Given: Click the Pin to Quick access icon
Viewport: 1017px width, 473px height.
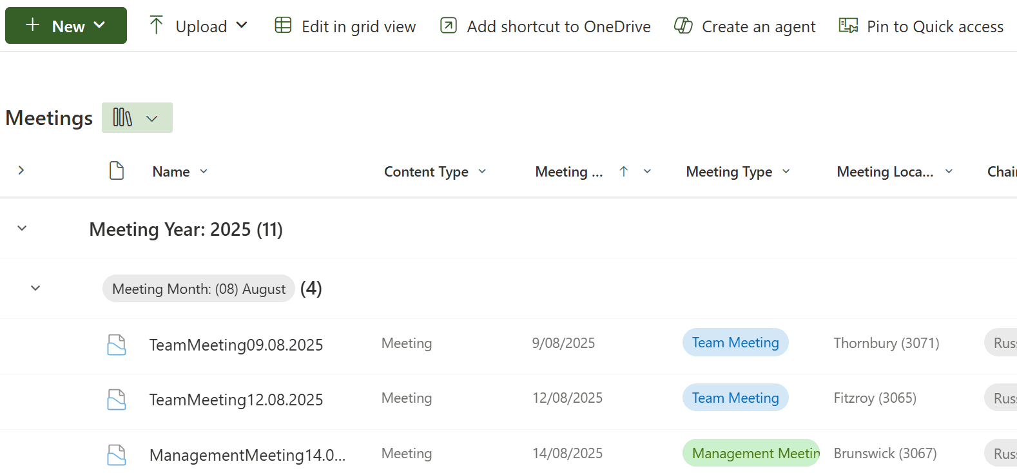Looking at the screenshot, I should tap(848, 25).
